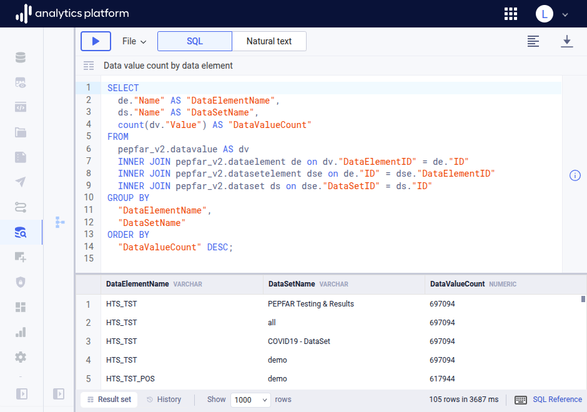Click the query title Data value count by data element

click(168, 66)
